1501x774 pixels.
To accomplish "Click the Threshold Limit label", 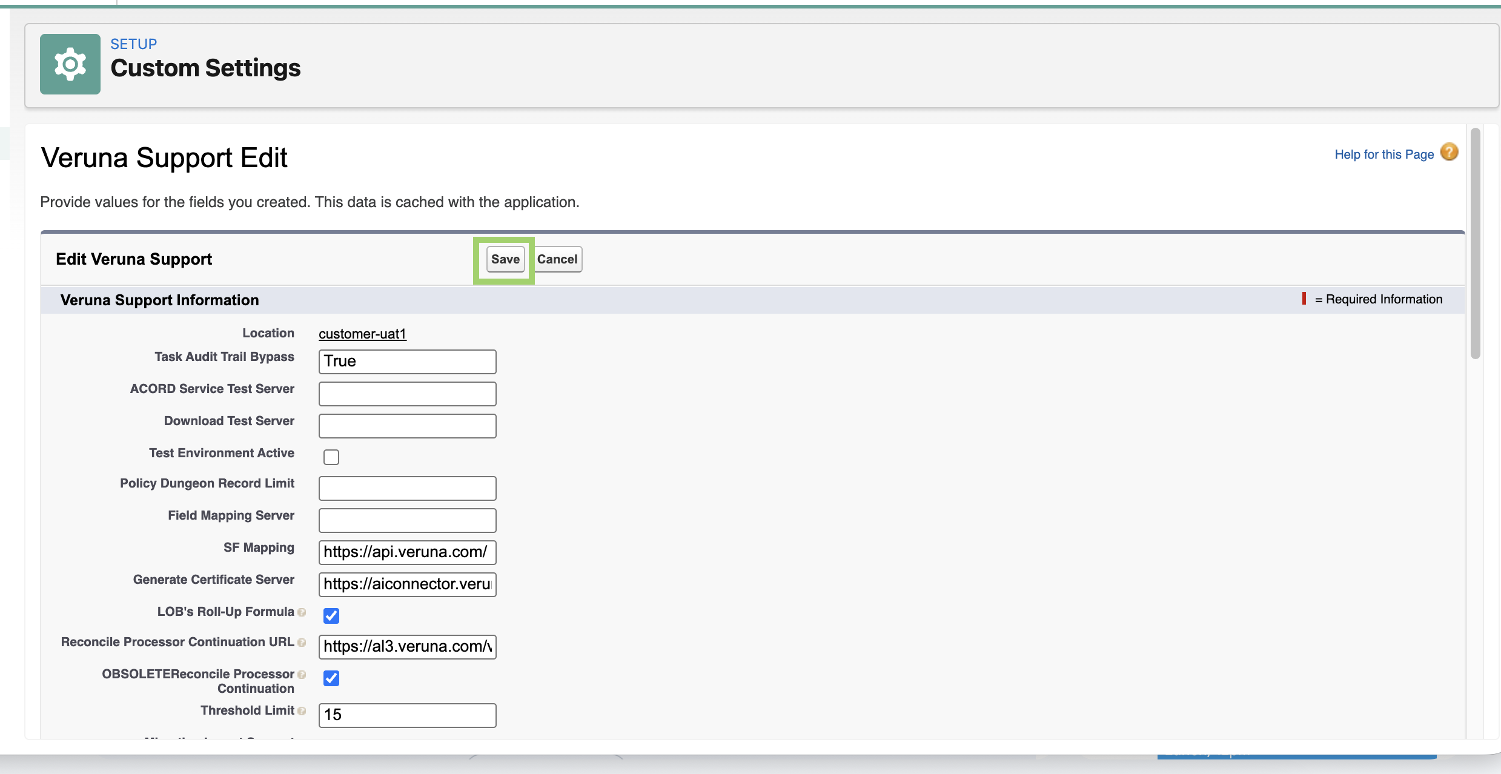I will point(247,710).
